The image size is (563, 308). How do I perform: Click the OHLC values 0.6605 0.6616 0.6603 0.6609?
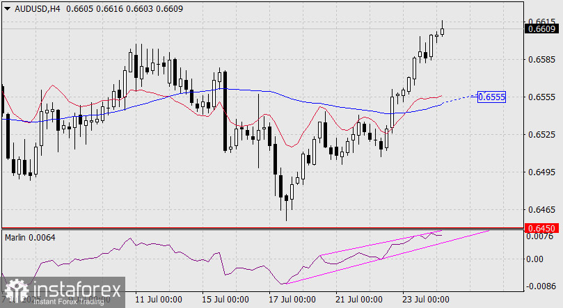tap(125, 9)
